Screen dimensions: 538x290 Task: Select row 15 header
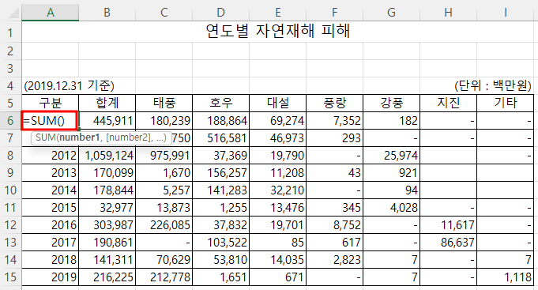click(x=10, y=277)
